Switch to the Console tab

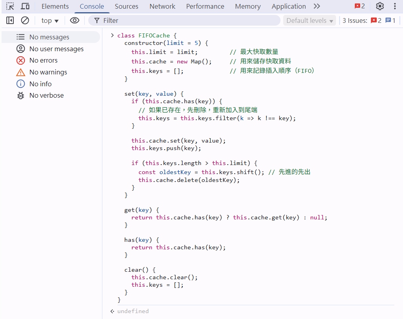coord(92,6)
